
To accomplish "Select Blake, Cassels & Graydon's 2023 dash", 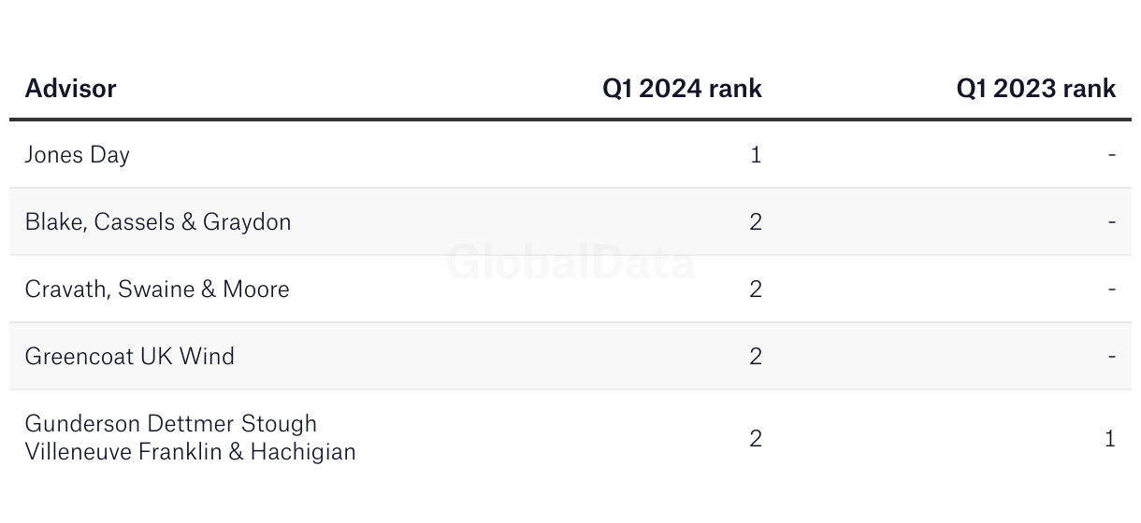I will (x=1112, y=222).
